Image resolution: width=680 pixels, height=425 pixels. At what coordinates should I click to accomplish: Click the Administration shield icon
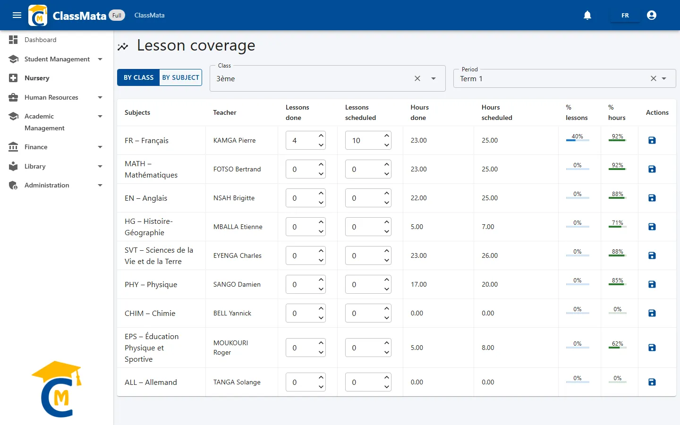[13, 185]
